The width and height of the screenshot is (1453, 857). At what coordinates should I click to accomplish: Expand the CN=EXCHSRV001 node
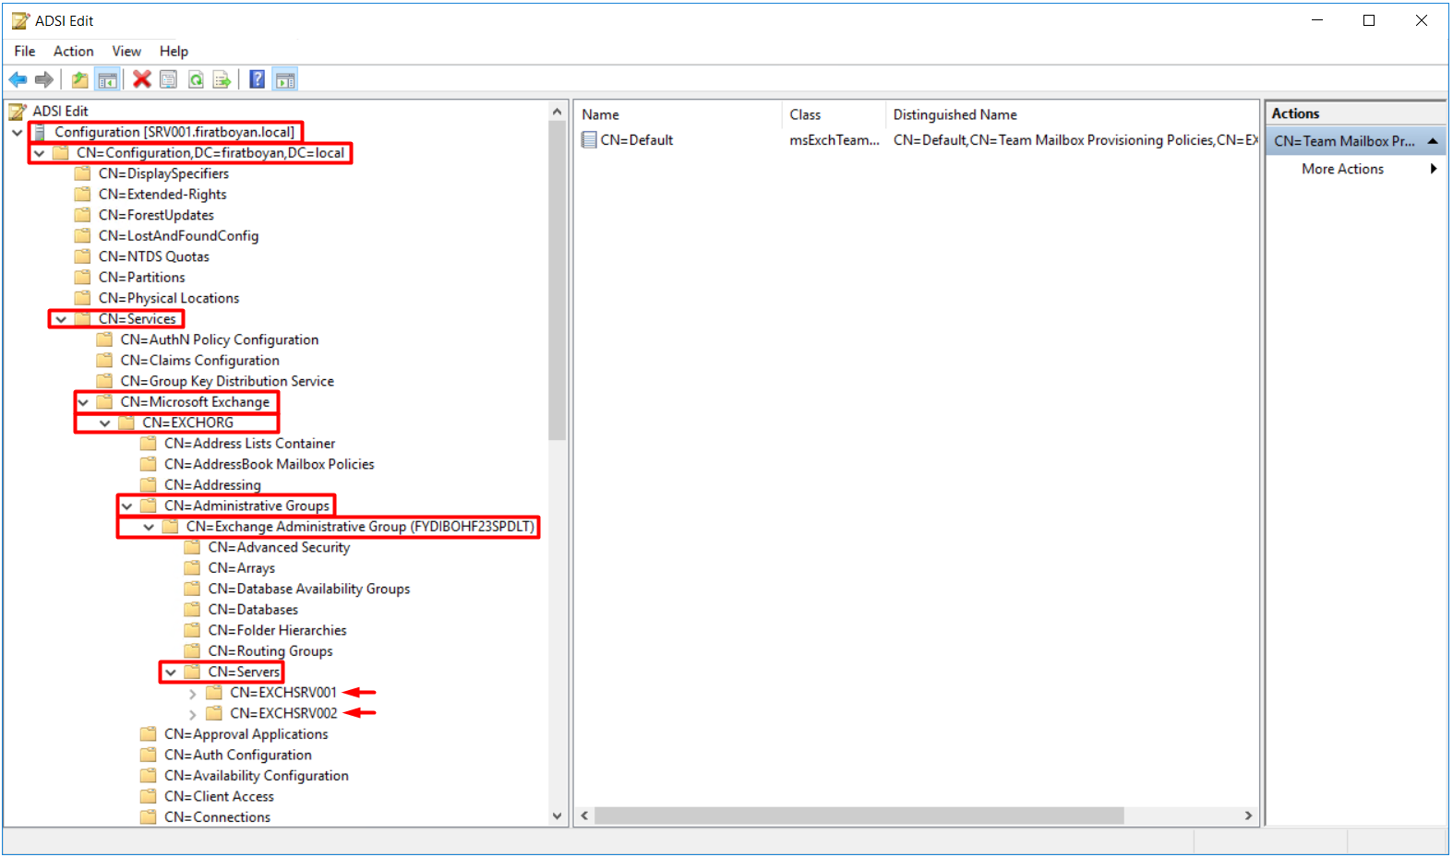point(192,693)
